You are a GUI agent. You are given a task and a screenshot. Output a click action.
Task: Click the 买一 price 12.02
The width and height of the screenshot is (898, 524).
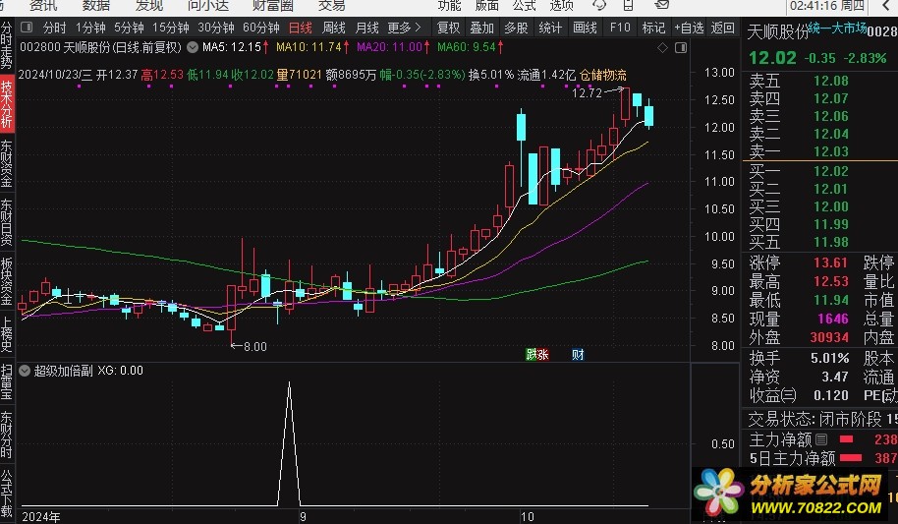(831, 171)
